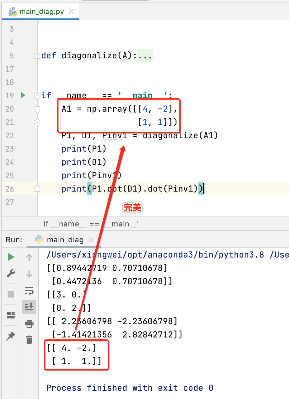Image resolution: width=289 pixels, height=399 pixels.
Task: Clear all console output with trash icon
Action: 29,339
